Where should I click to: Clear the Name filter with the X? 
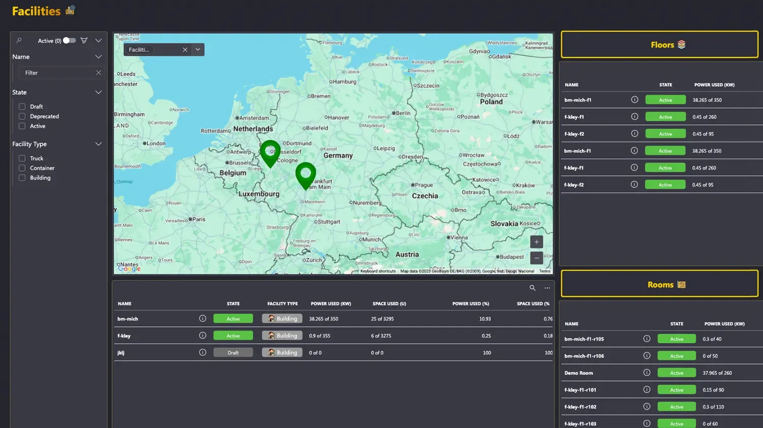99,73
